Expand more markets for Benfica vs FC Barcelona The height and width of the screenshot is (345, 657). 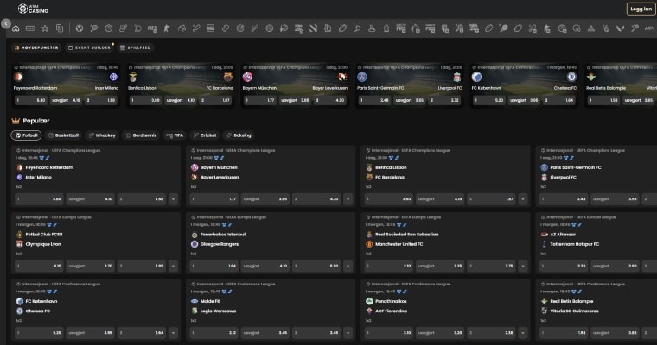[x=523, y=199]
